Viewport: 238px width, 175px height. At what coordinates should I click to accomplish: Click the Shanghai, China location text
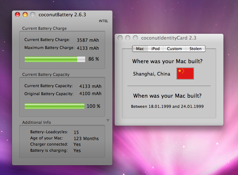152,74
